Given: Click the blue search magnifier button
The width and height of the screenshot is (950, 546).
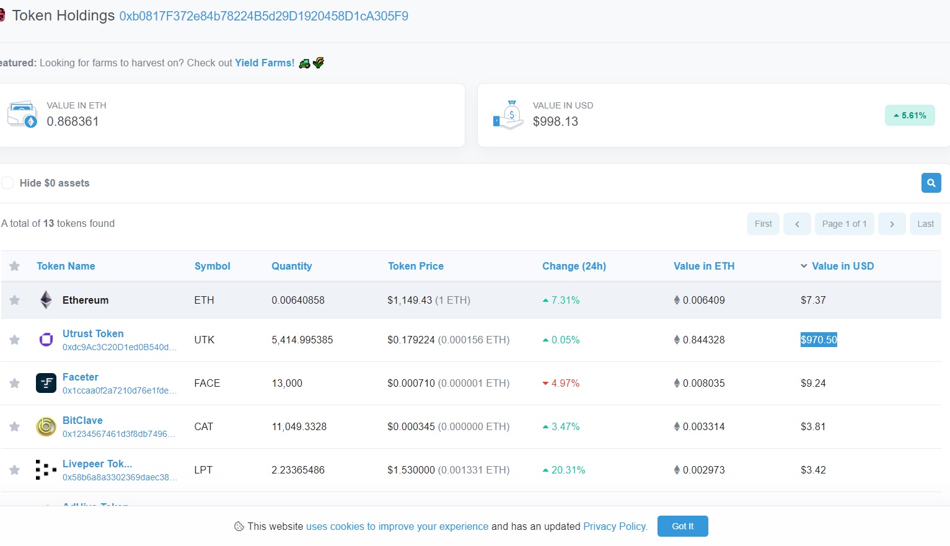Looking at the screenshot, I should (931, 183).
